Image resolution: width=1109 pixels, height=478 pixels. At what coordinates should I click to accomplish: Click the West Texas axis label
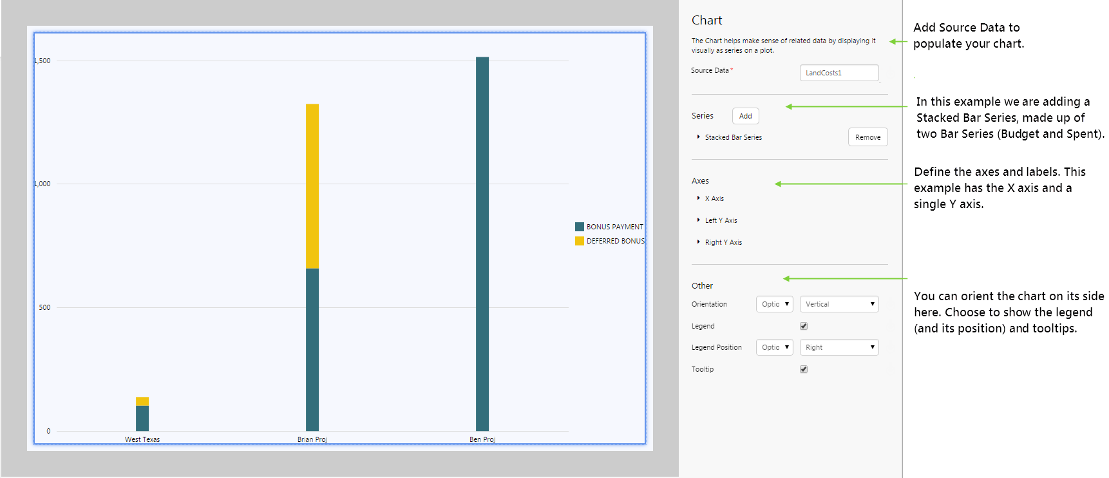coord(142,439)
